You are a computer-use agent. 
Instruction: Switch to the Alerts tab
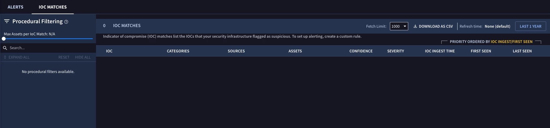15,7
